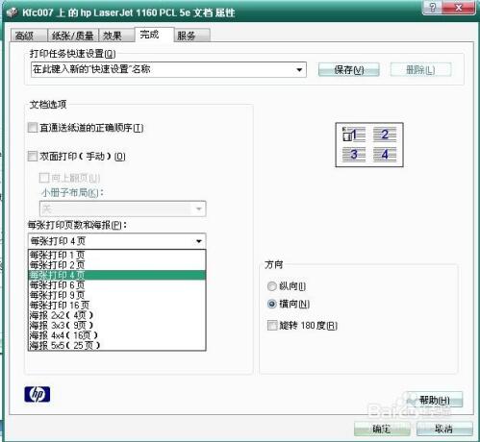Open the 打印任务快速设置 dropdown arrow

(299, 70)
